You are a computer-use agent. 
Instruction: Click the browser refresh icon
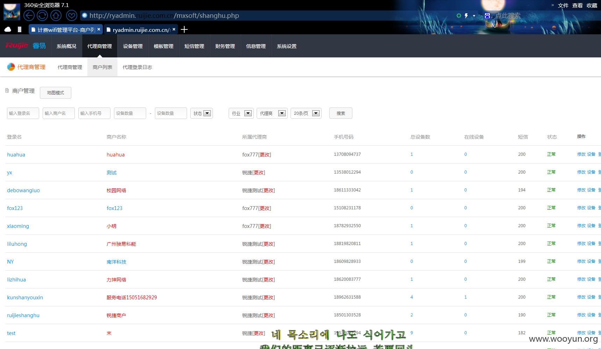click(42, 15)
